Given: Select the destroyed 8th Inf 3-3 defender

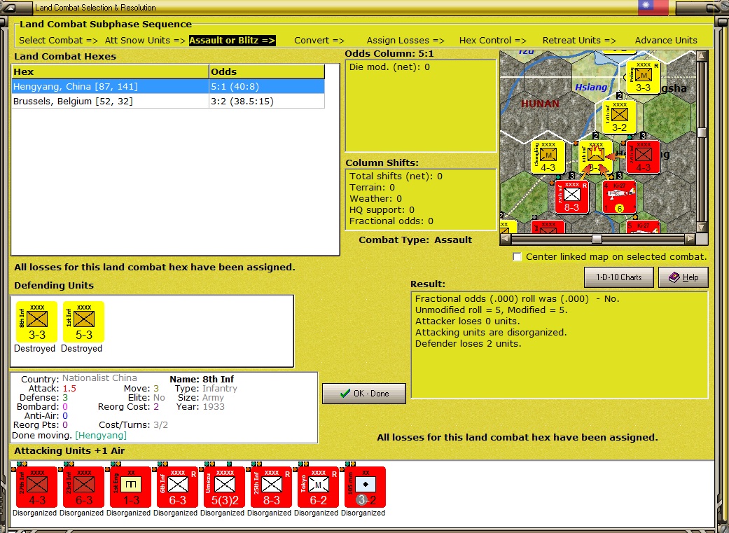Looking at the screenshot, I should (36, 322).
